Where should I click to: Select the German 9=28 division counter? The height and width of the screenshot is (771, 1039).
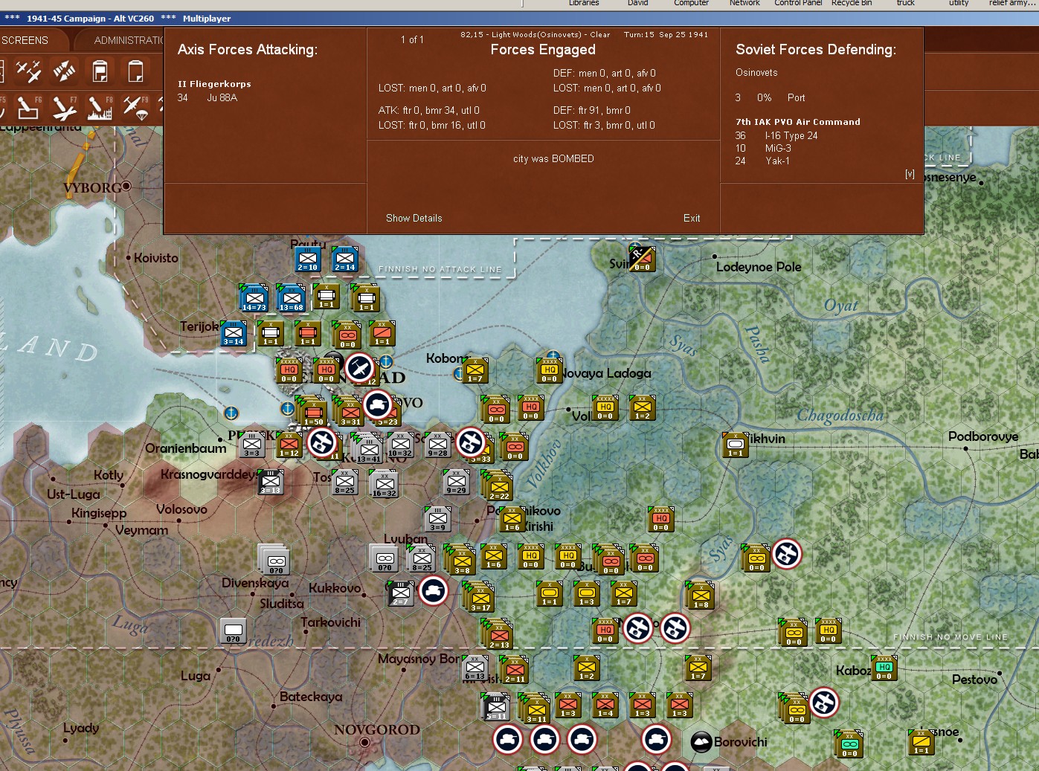click(438, 444)
